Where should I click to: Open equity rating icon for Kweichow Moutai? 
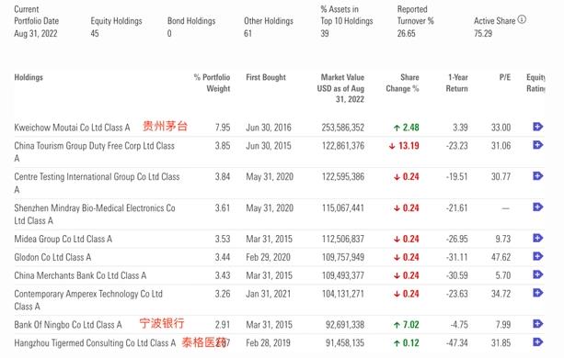tap(537, 127)
